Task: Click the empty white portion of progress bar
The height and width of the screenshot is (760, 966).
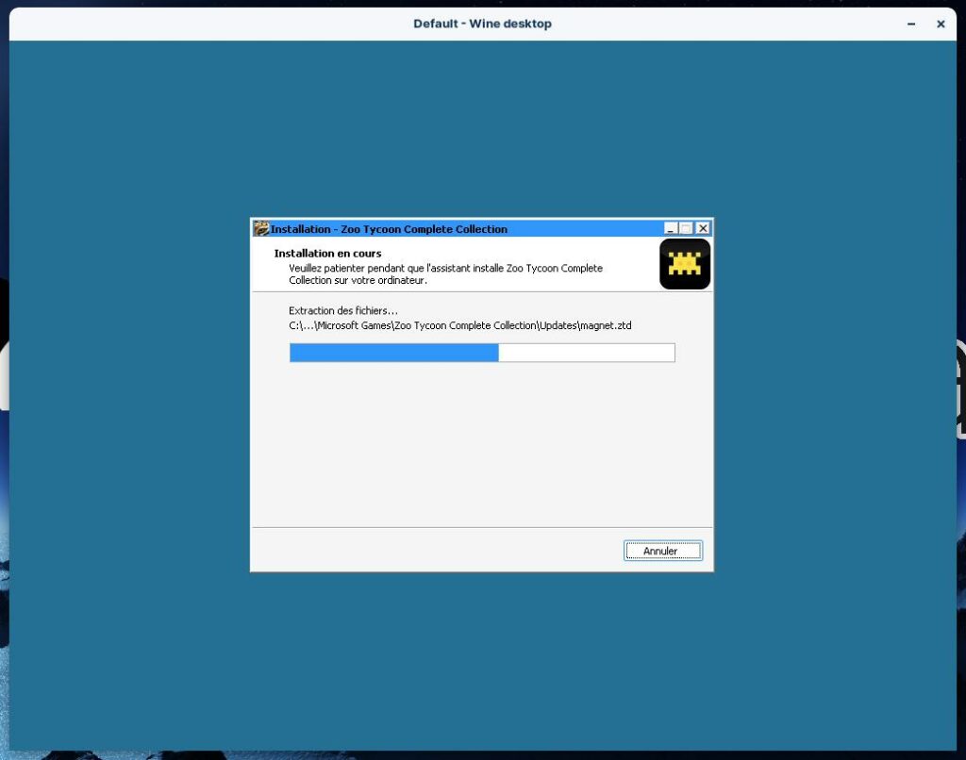Action: pyautogui.click(x=586, y=353)
